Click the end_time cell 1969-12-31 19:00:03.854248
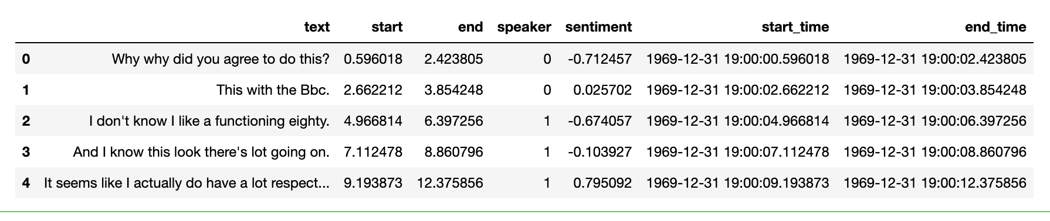Image resolution: width=1050 pixels, height=221 pixels. (x=935, y=90)
